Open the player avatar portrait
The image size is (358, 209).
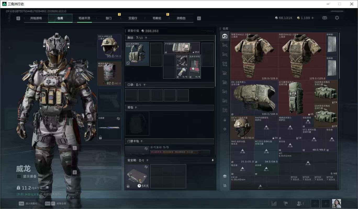(x=336, y=204)
